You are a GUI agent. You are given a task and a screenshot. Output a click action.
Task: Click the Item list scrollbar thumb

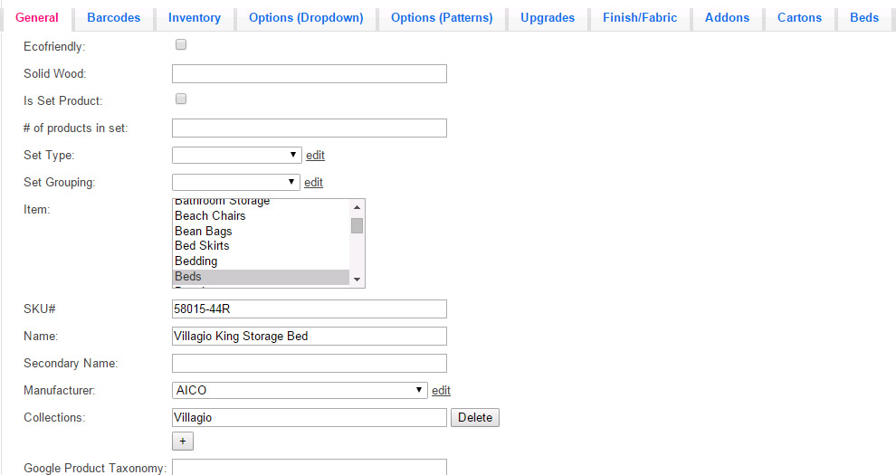pos(357,225)
